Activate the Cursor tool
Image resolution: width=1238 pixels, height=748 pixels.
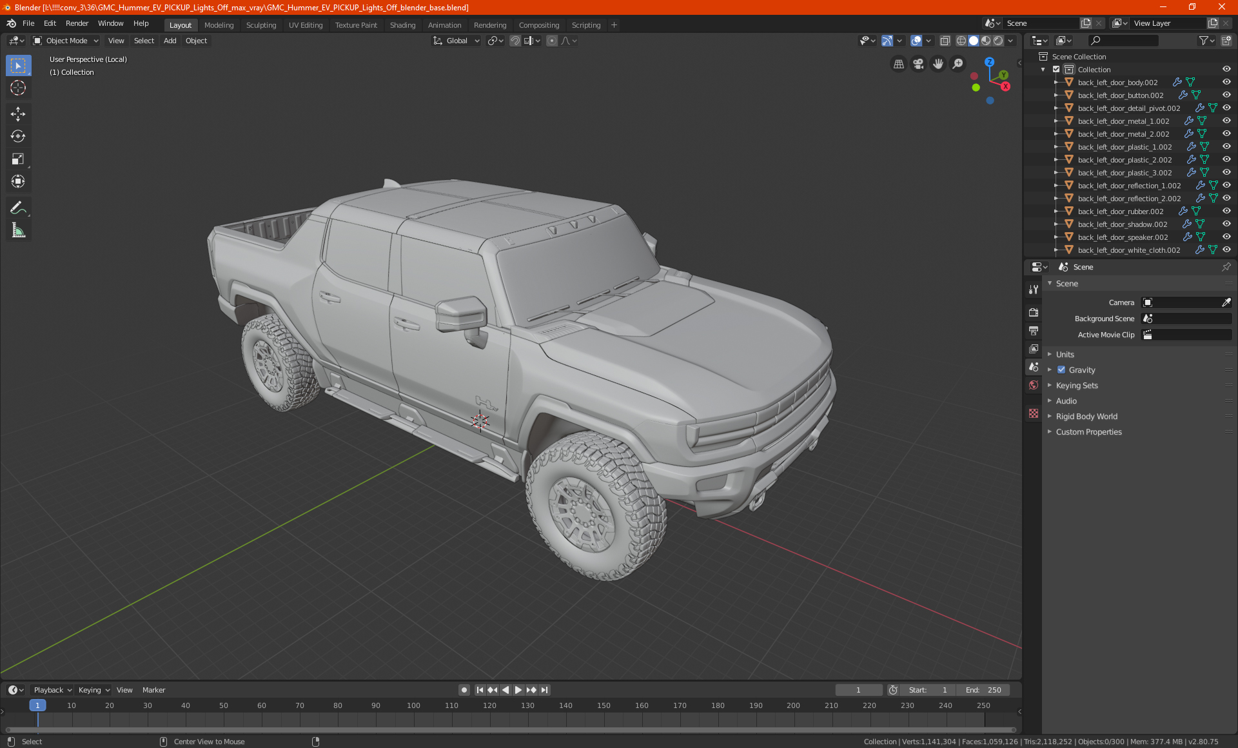tap(18, 88)
